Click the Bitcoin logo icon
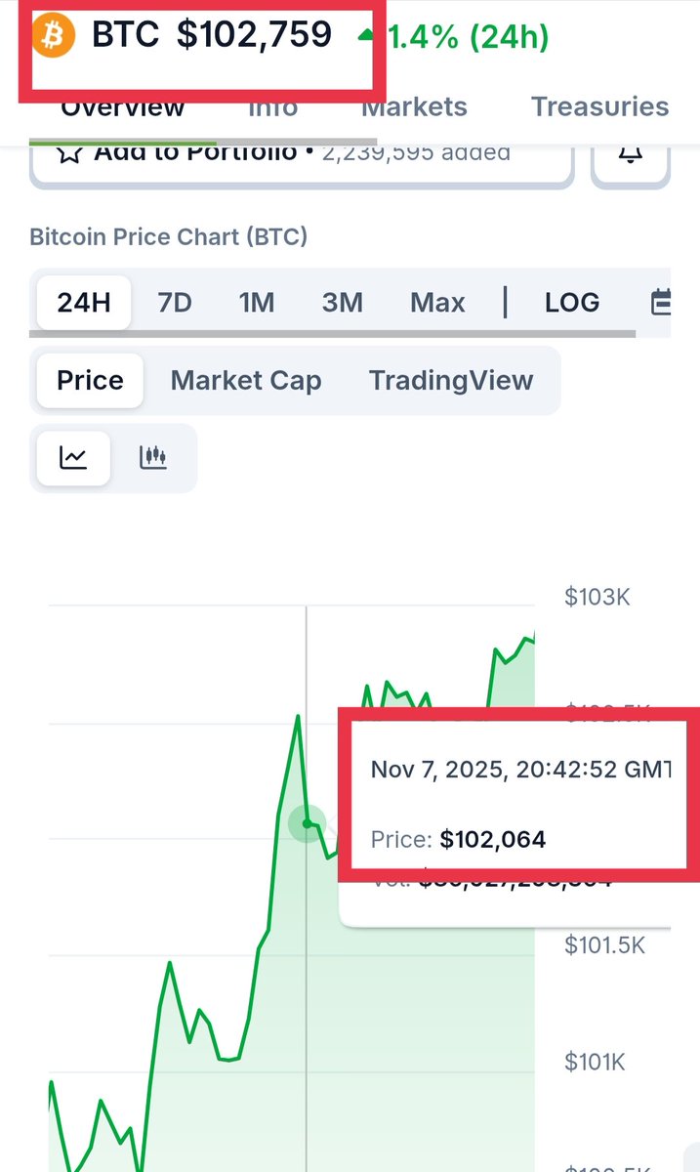The width and height of the screenshot is (700, 1172). pos(54,37)
